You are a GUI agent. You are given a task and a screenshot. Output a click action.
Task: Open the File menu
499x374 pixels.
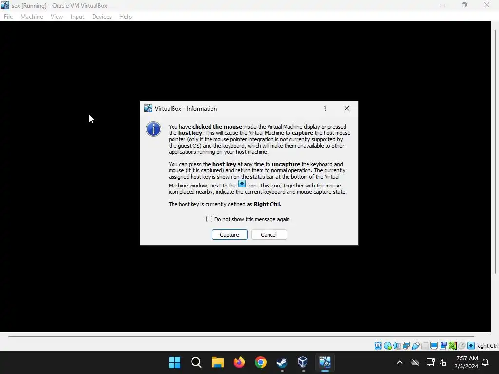click(x=8, y=17)
